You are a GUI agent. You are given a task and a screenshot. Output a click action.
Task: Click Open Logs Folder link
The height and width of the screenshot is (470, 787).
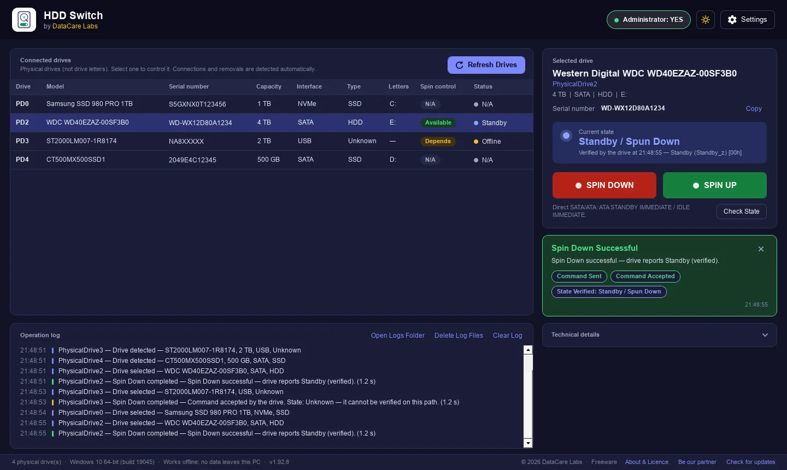398,336
